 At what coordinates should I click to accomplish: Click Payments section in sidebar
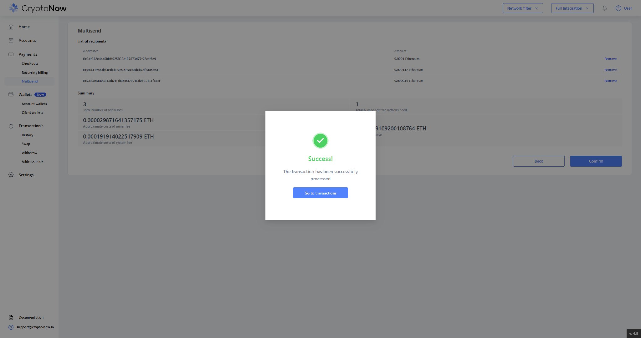coord(28,54)
